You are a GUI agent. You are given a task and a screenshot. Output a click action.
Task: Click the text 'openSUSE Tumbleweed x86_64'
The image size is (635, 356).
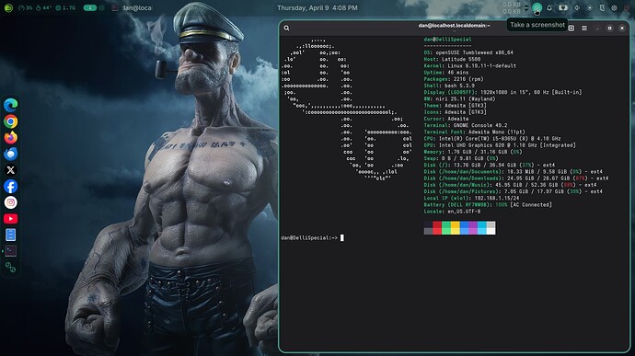click(x=474, y=52)
